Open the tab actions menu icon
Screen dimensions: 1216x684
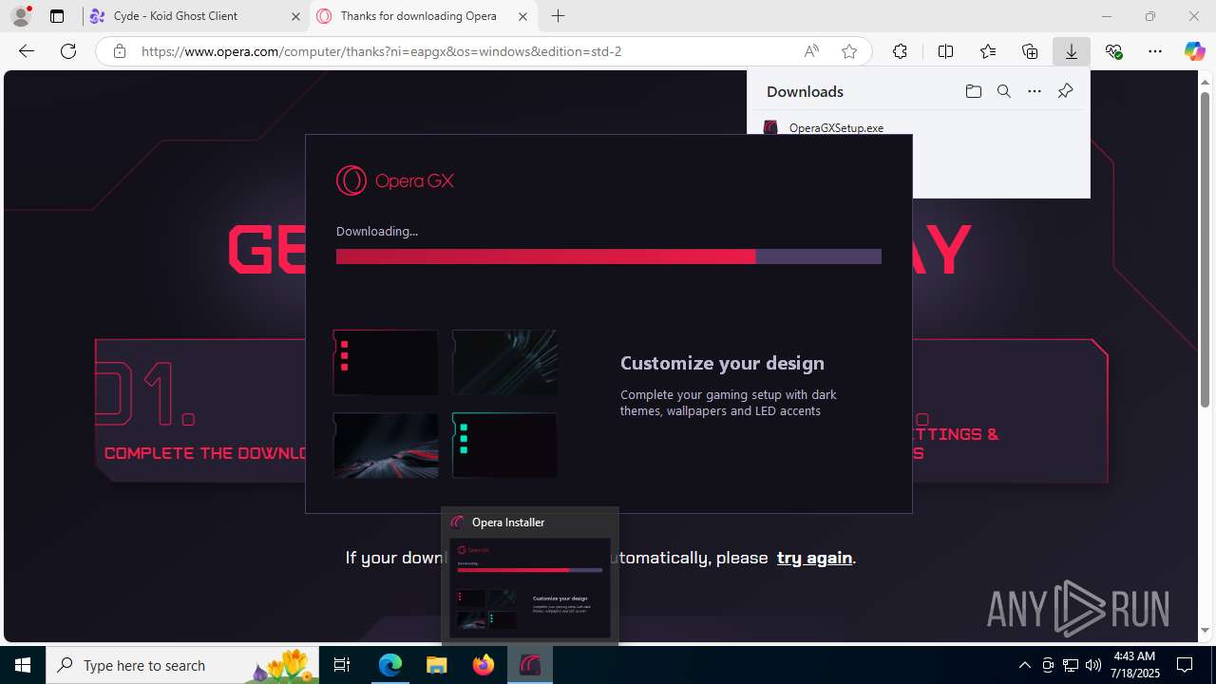57,16
